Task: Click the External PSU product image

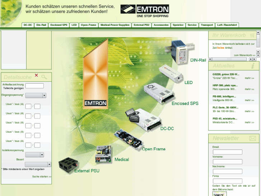Action: (69, 165)
